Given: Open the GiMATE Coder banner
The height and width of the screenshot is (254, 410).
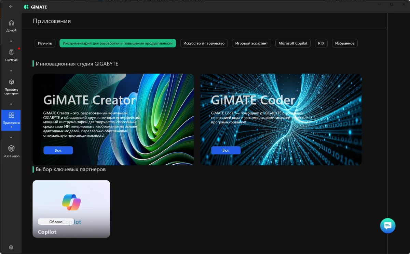Looking at the screenshot, I should 281,119.
